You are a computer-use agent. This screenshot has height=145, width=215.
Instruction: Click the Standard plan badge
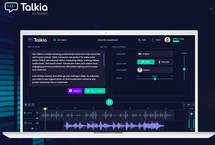pyautogui.click(x=176, y=41)
